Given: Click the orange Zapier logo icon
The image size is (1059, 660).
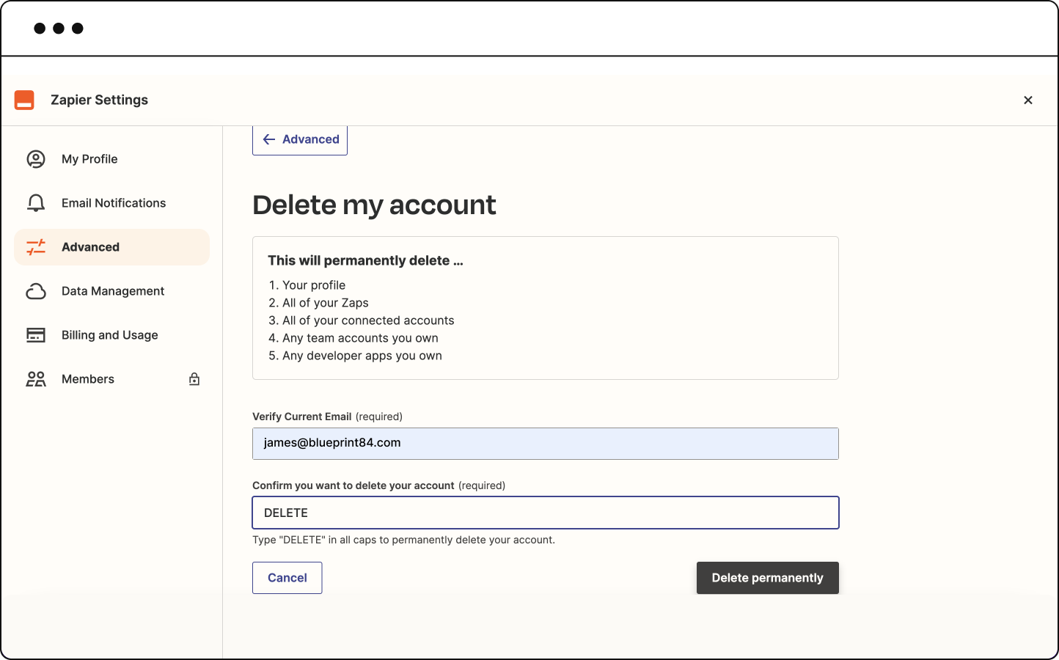Looking at the screenshot, I should (24, 100).
